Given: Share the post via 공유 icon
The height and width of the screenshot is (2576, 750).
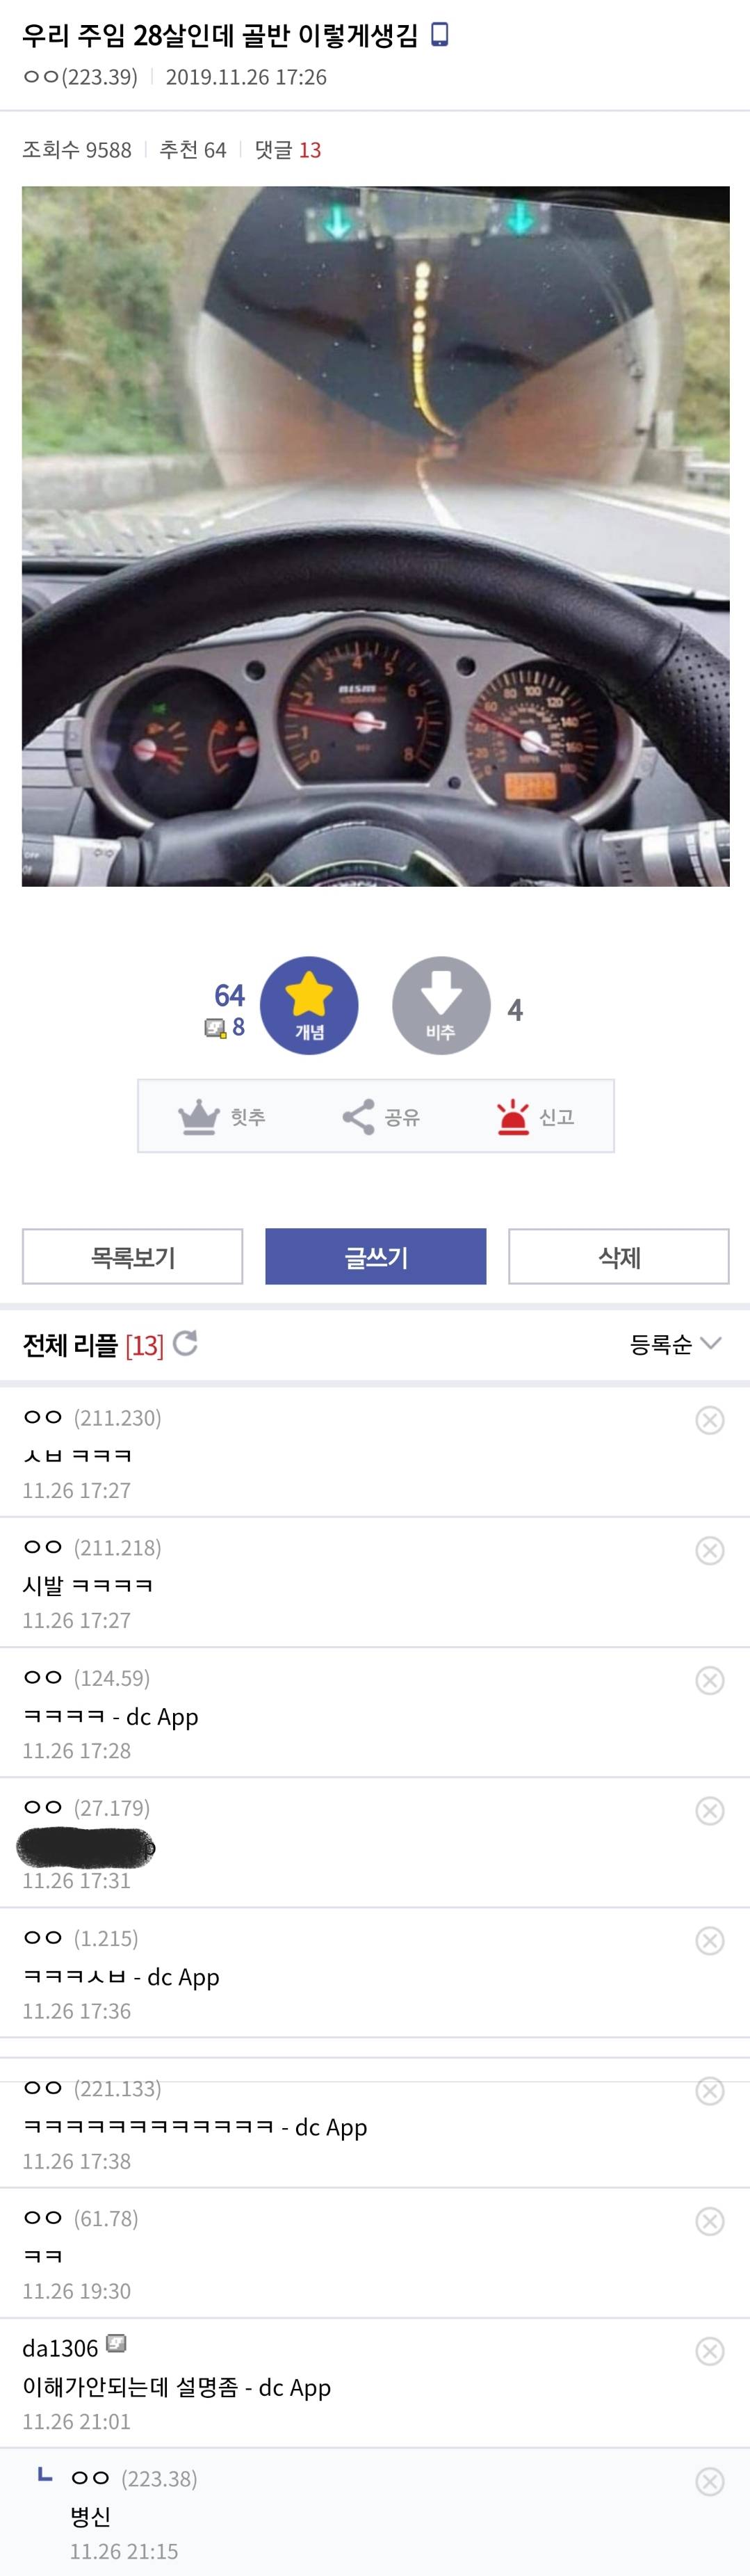Looking at the screenshot, I should point(358,1116).
